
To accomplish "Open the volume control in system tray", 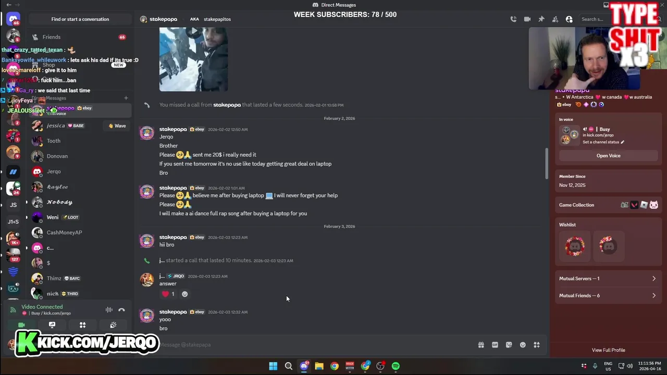I will pyautogui.click(x=629, y=366).
